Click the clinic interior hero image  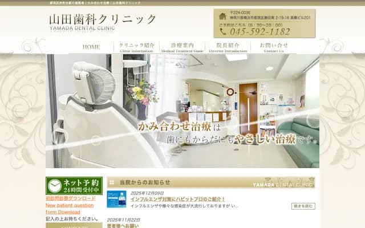pos(182,111)
